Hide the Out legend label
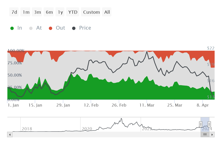 coord(60,28)
